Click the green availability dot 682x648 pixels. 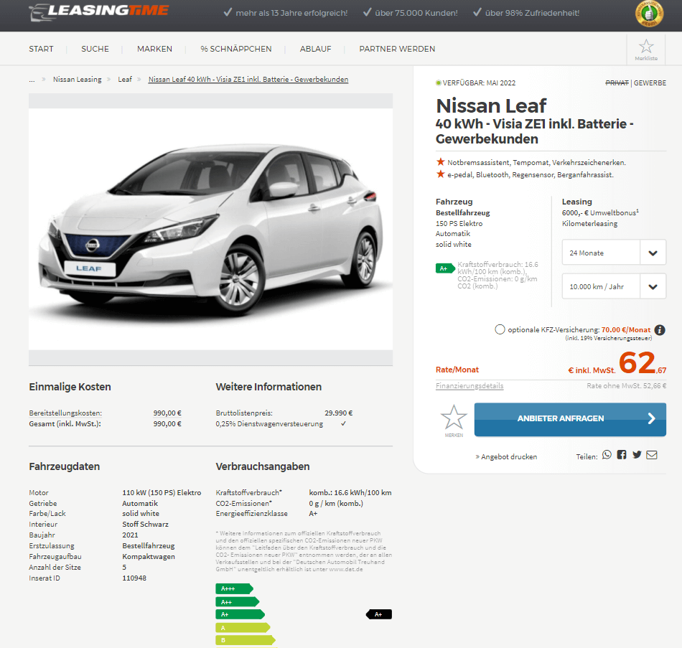439,83
